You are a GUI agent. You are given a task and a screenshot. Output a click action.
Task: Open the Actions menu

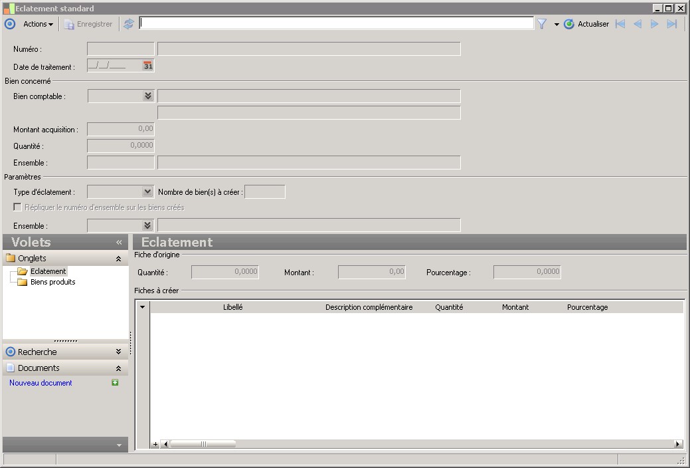tap(38, 24)
